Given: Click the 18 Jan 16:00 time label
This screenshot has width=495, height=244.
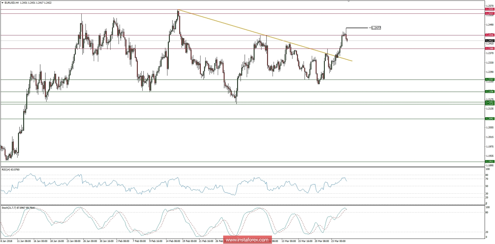Looking at the screenshot, I should pos(57,241).
